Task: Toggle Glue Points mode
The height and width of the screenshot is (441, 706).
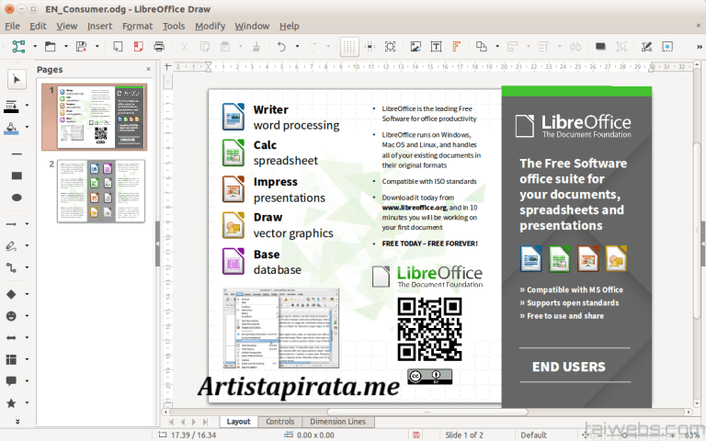Action: click(667, 46)
